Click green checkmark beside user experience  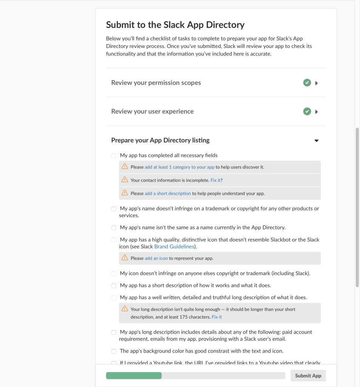[307, 111]
